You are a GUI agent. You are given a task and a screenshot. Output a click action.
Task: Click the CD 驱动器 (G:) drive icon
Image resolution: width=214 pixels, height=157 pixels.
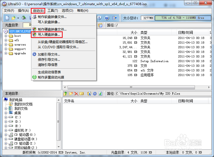coord(11,135)
